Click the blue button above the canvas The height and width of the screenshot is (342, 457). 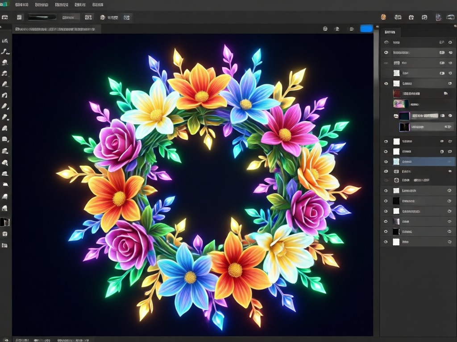[x=366, y=28]
